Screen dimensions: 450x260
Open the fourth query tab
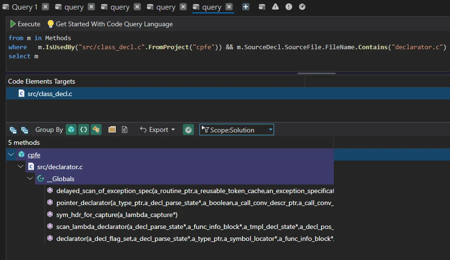pyautogui.click(x=161, y=7)
